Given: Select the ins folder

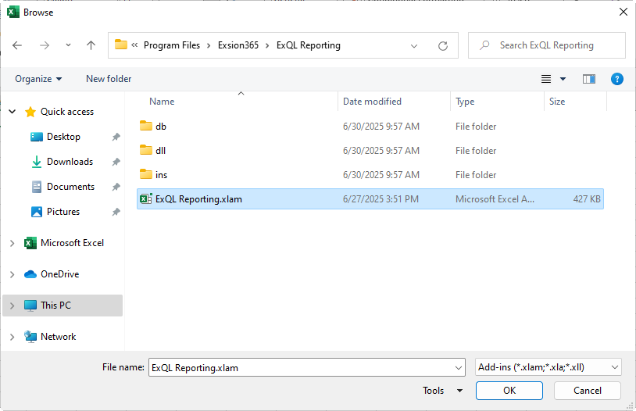Looking at the screenshot, I should tap(161, 175).
